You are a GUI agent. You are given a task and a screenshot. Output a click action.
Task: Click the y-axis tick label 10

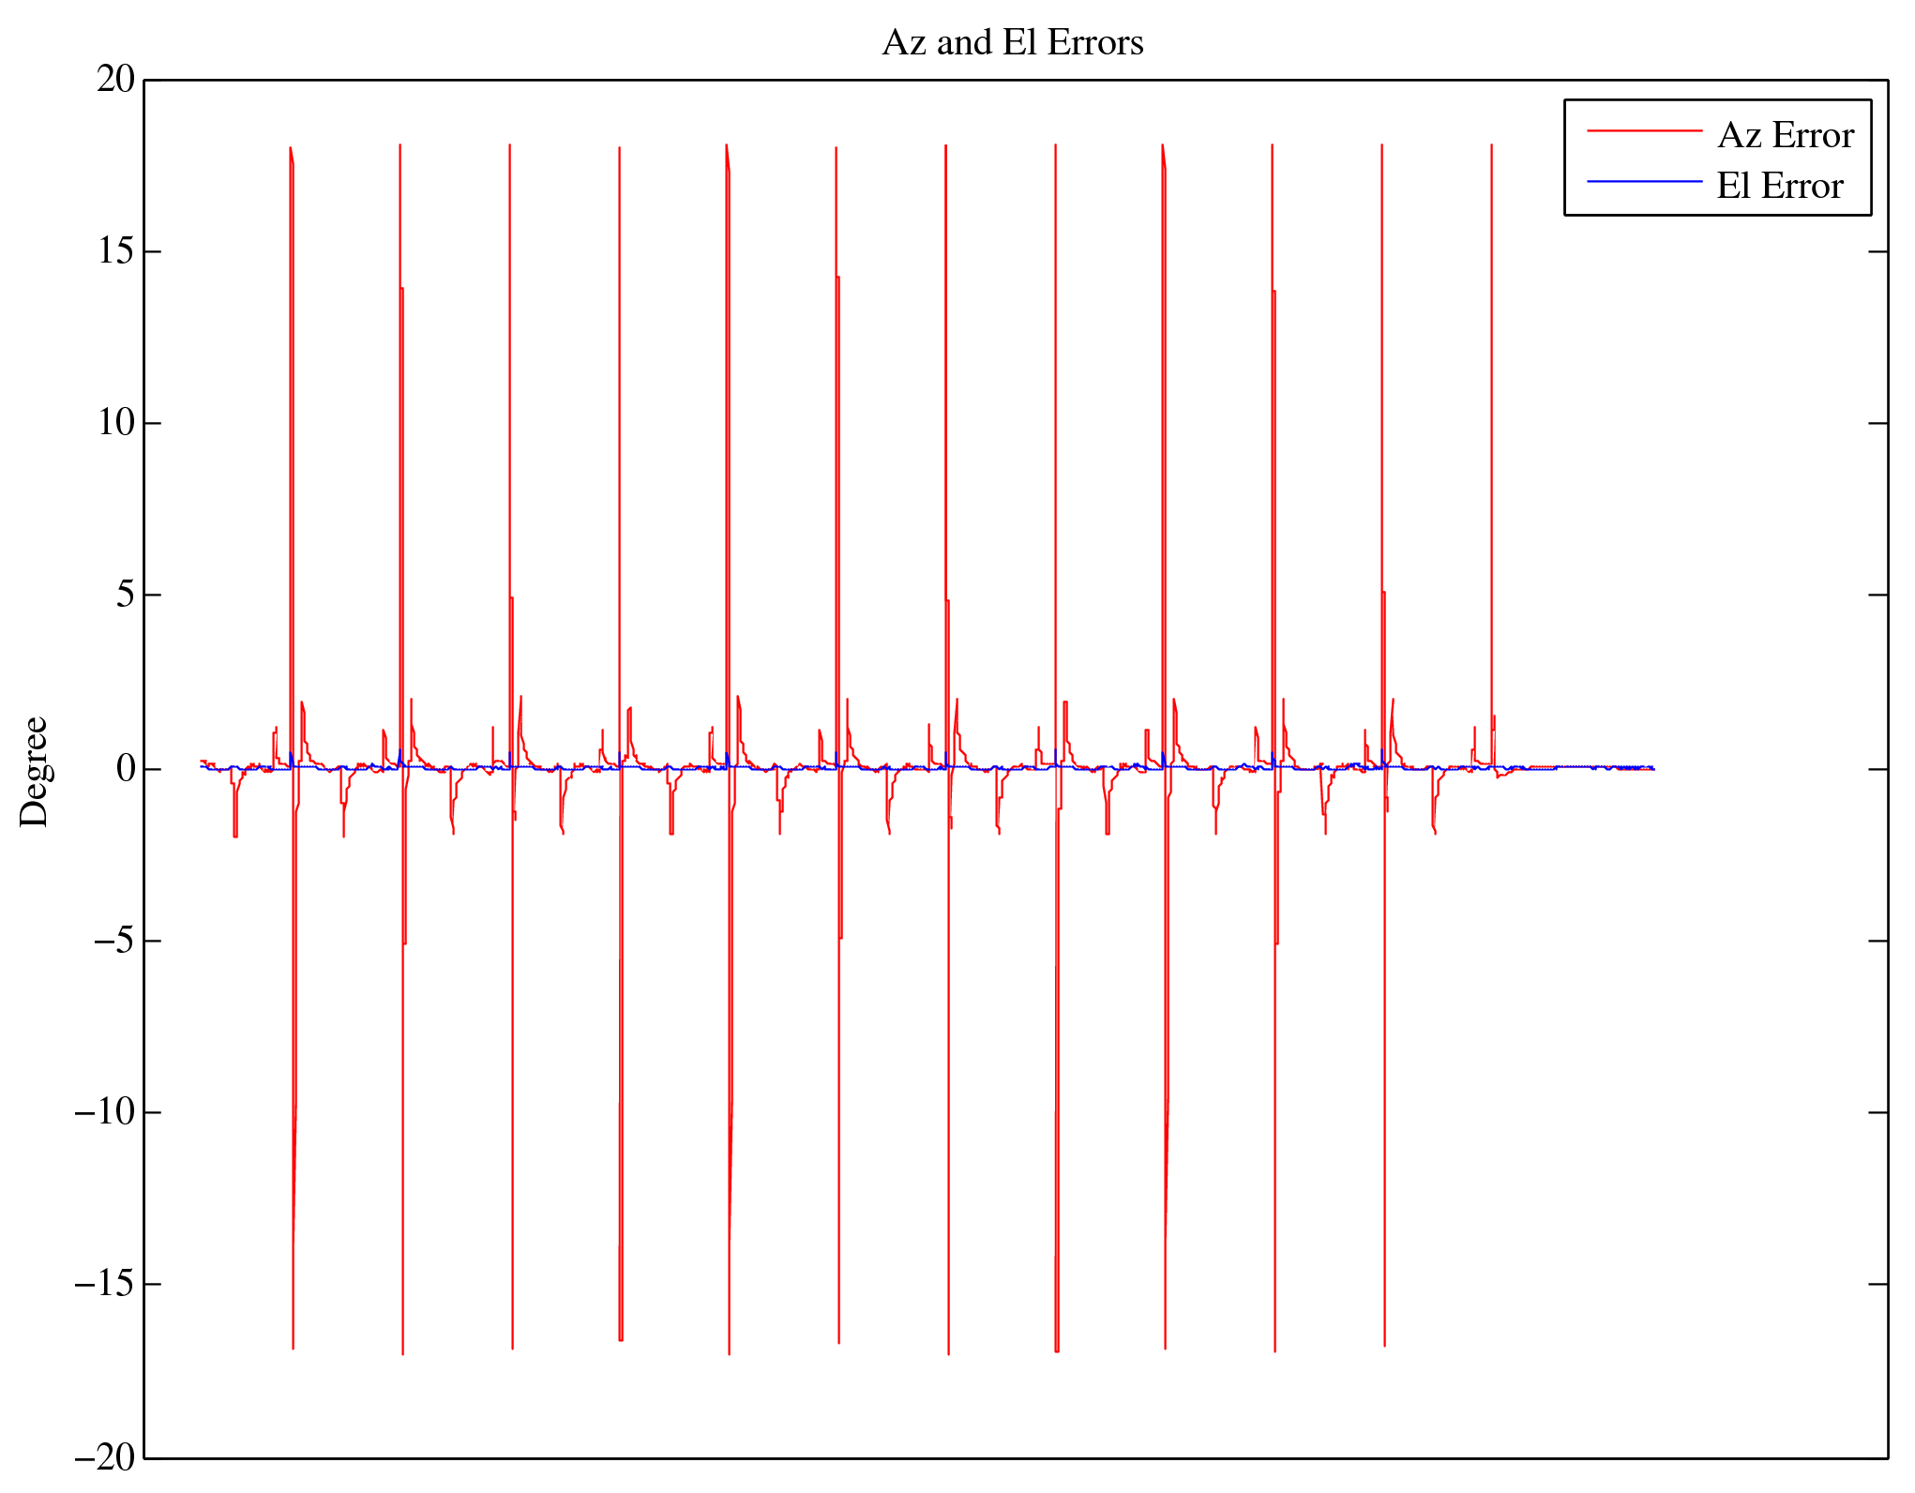click(x=116, y=423)
